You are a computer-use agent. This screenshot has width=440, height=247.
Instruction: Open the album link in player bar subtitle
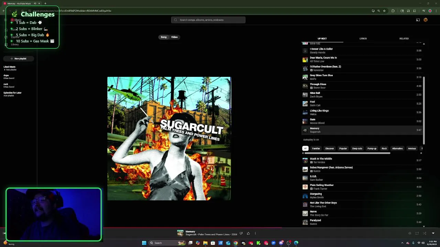click(x=214, y=235)
